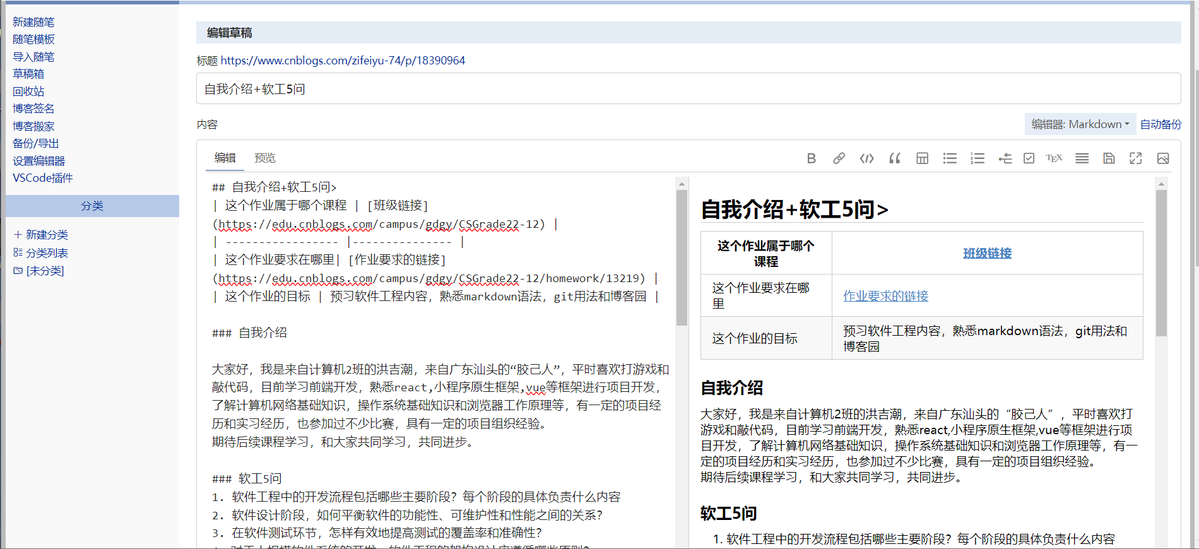
Task: Insert code block with code icon
Action: click(x=867, y=158)
